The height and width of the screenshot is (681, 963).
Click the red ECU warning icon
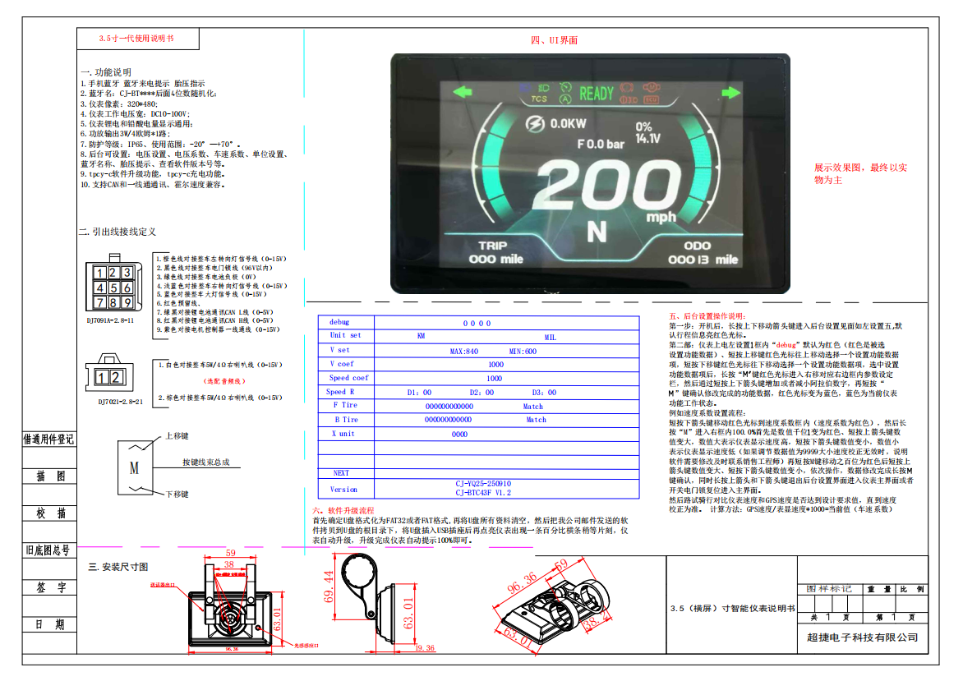coord(652,99)
